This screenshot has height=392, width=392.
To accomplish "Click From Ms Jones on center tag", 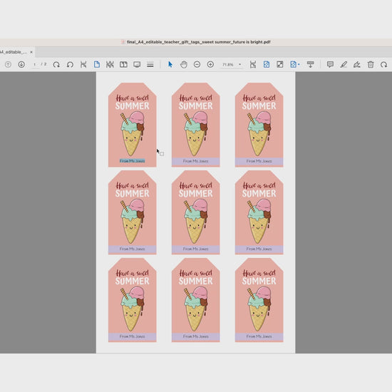I will (x=195, y=249).
